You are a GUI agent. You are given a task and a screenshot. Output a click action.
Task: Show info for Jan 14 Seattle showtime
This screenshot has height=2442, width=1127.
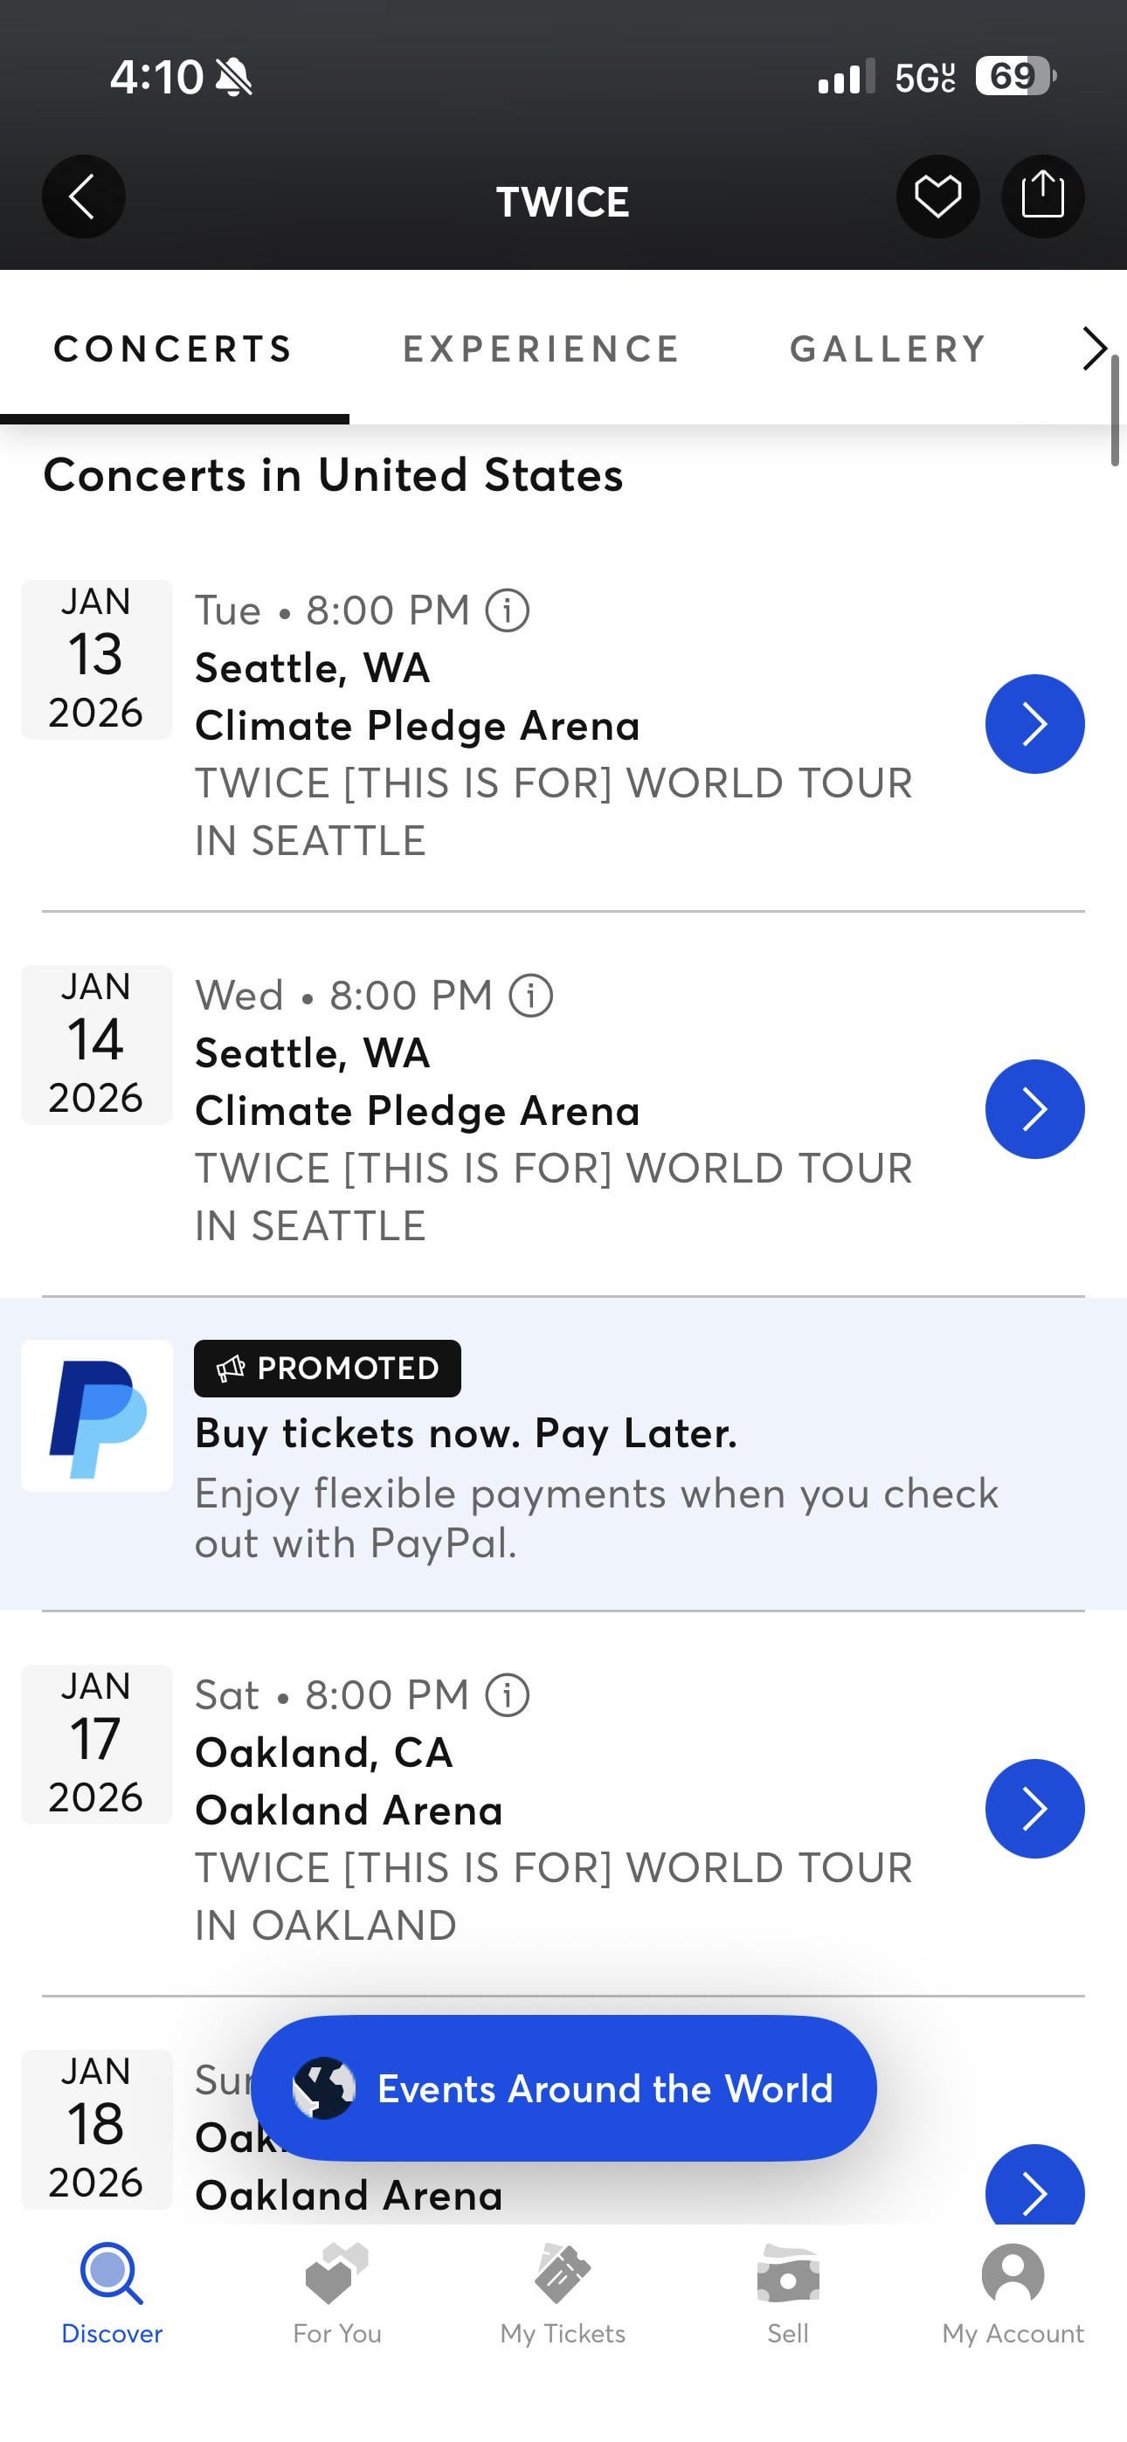(x=531, y=996)
